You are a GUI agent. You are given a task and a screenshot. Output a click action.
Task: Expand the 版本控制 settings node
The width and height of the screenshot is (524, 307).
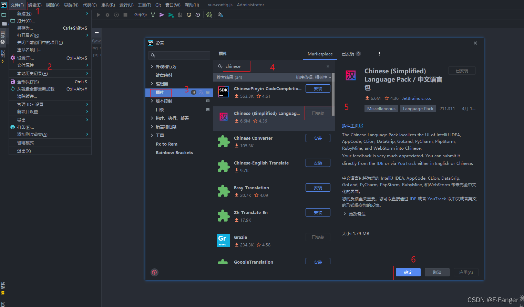pos(152,101)
